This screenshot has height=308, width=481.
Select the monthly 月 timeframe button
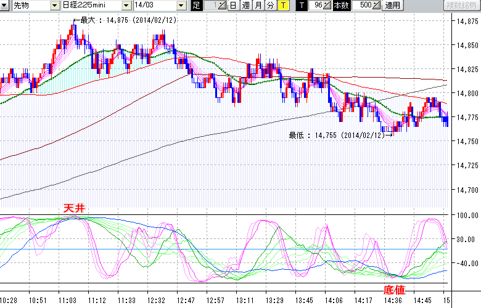258,6
